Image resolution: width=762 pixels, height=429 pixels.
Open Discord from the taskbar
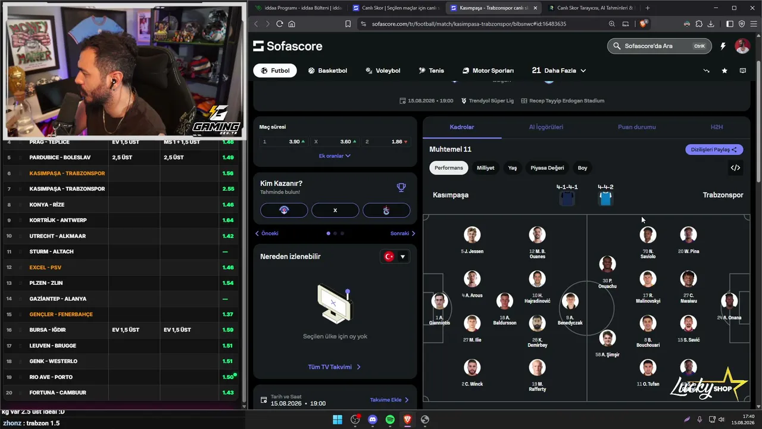point(373,419)
